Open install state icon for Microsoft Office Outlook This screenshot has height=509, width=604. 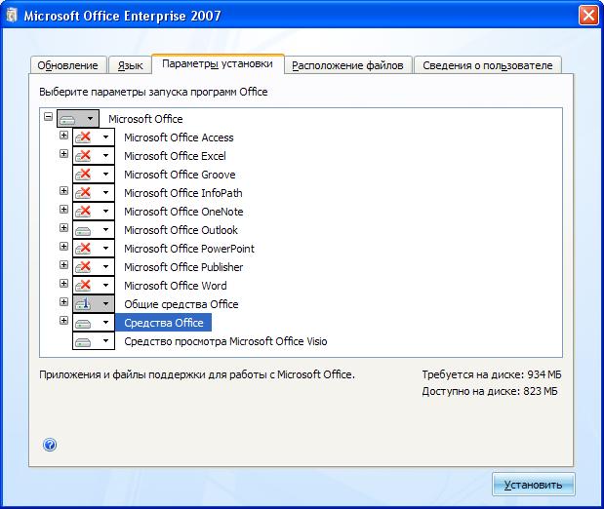[85, 230]
